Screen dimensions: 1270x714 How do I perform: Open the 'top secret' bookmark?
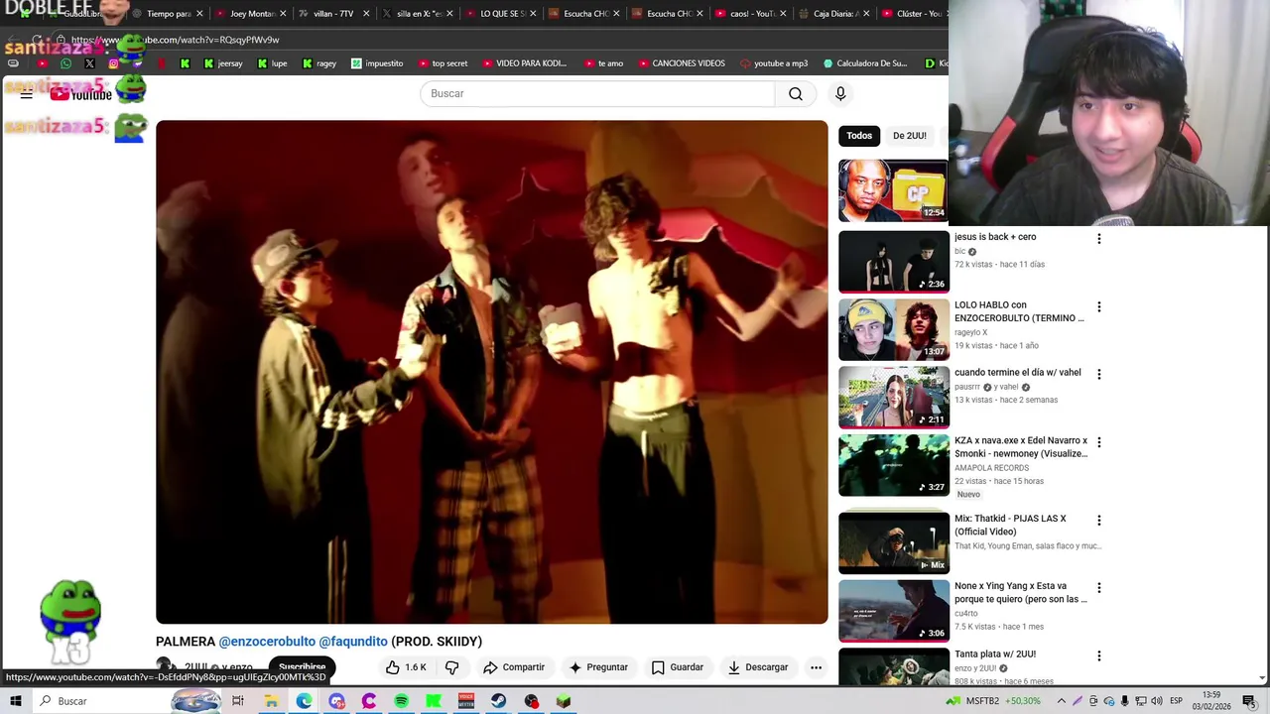click(443, 63)
